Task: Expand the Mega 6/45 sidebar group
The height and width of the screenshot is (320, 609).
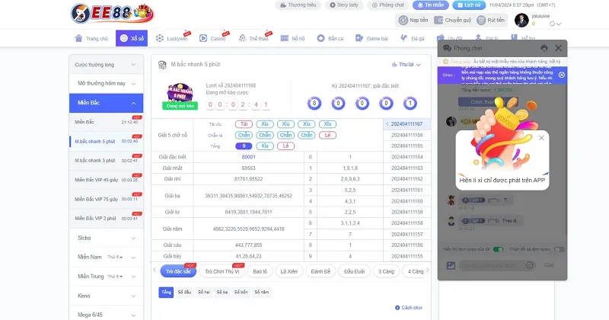Action: [x=106, y=315]
